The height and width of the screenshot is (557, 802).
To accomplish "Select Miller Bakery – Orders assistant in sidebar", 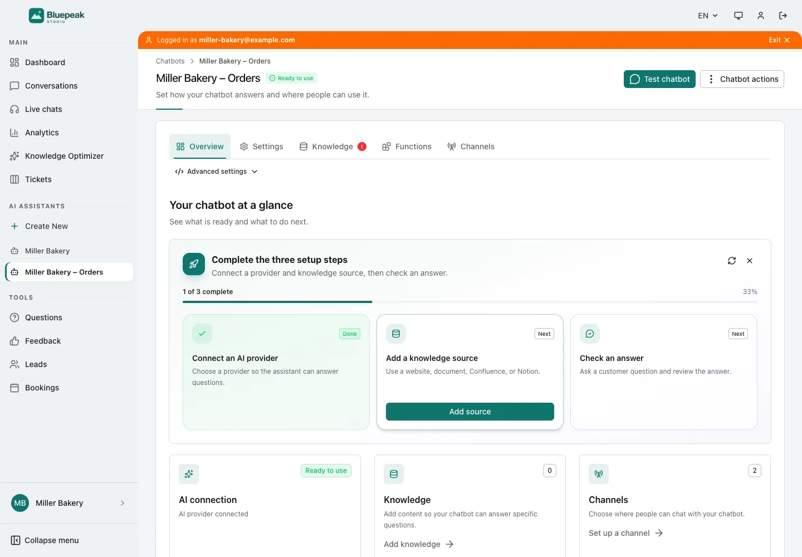I will [x=69, y=272].
